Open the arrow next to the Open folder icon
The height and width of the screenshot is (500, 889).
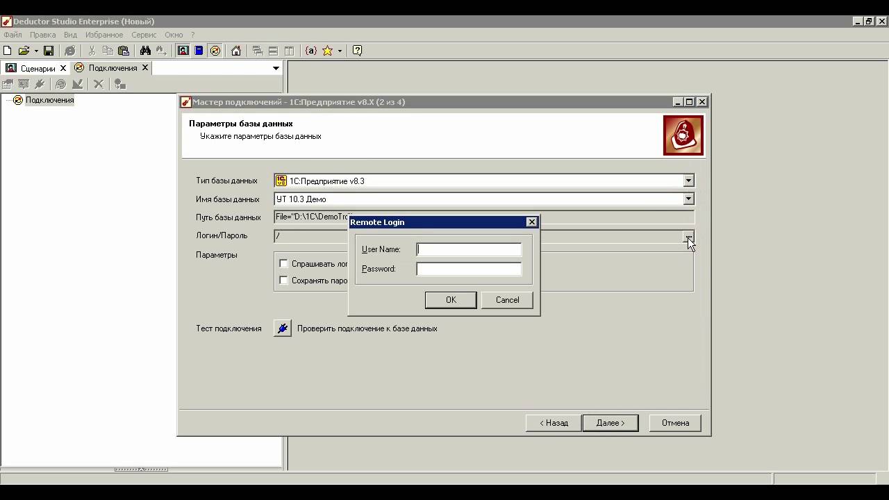tap(36, 51)
